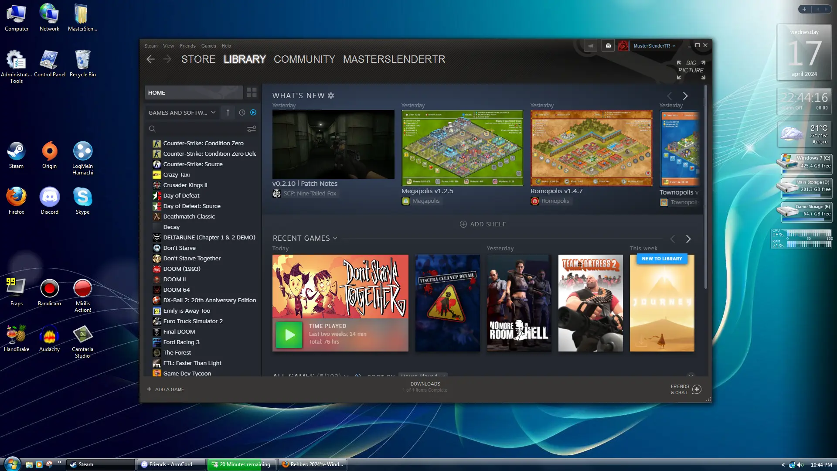Open the Journey cover marked New to Library
This screenshot has height=471, width=837.
(662, 303)
